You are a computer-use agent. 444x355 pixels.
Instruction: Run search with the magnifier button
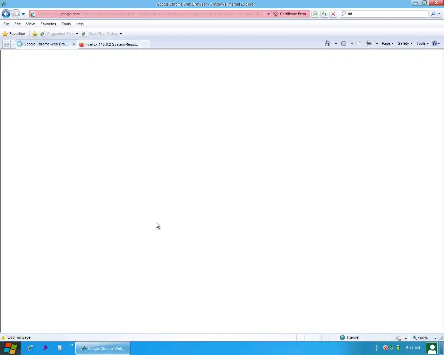pos(433,14)
